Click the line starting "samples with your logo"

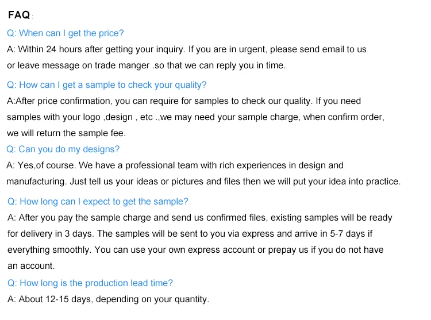[195, 117]
